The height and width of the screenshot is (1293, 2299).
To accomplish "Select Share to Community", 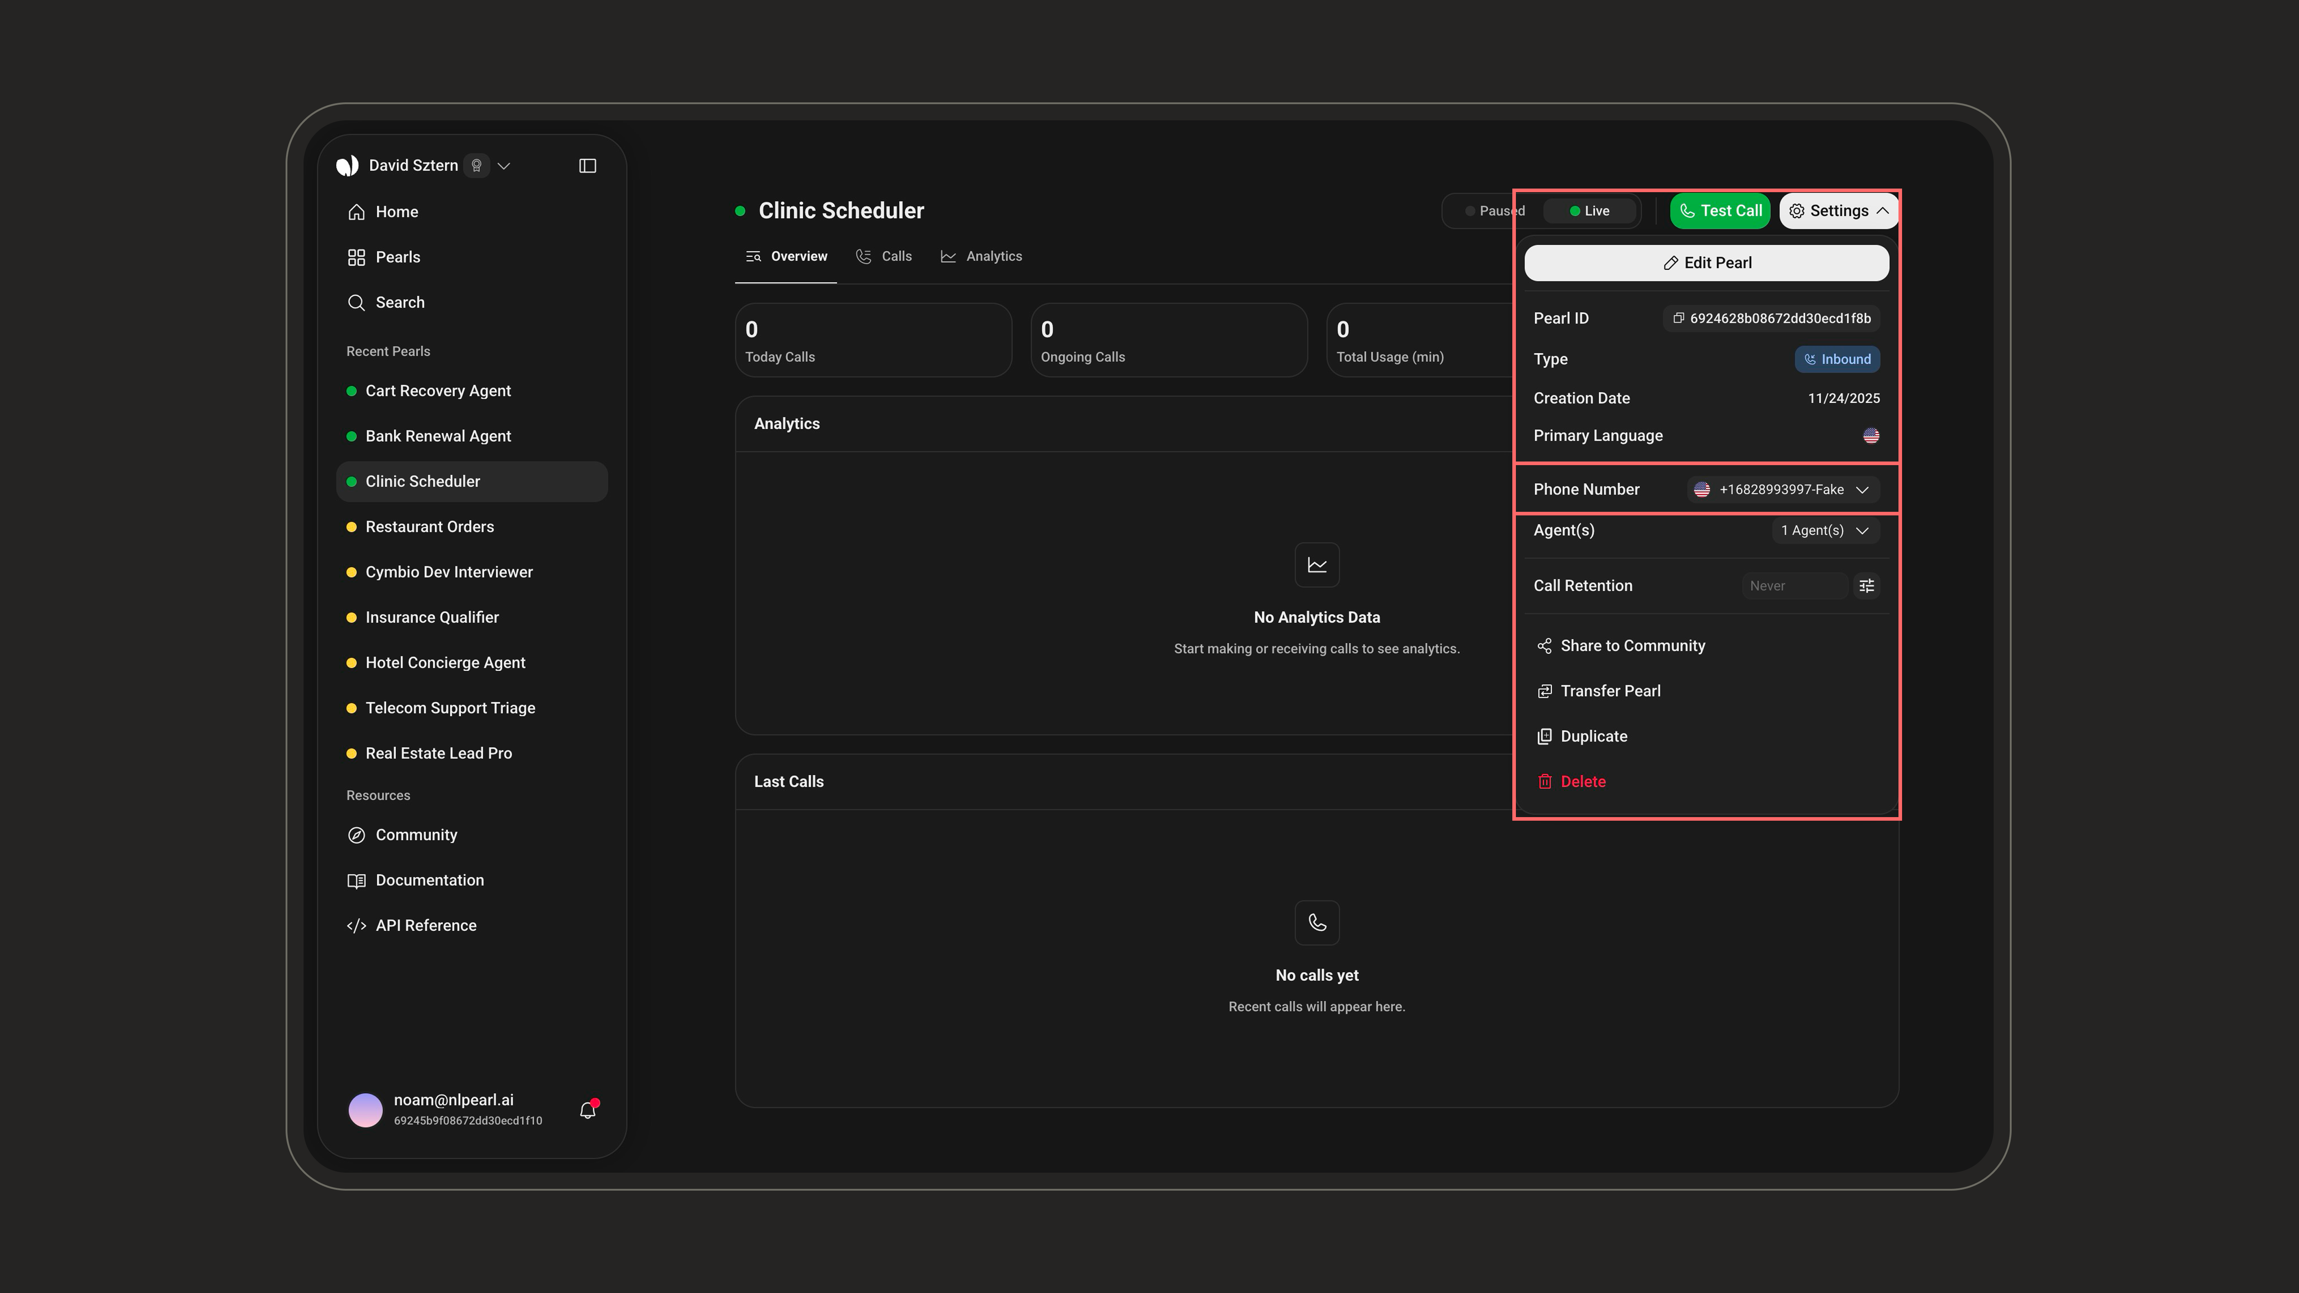I will (1706, 646).
